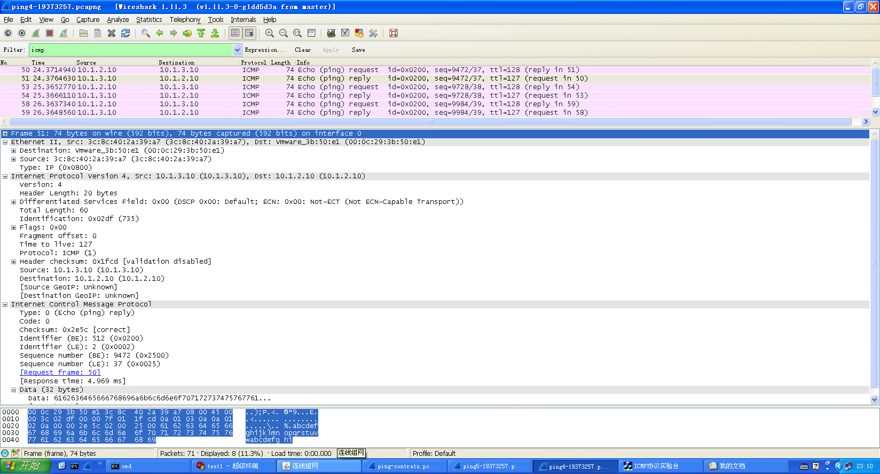
Task: Start a new live capture (shark fin)
Action: [x=36, y=33]
